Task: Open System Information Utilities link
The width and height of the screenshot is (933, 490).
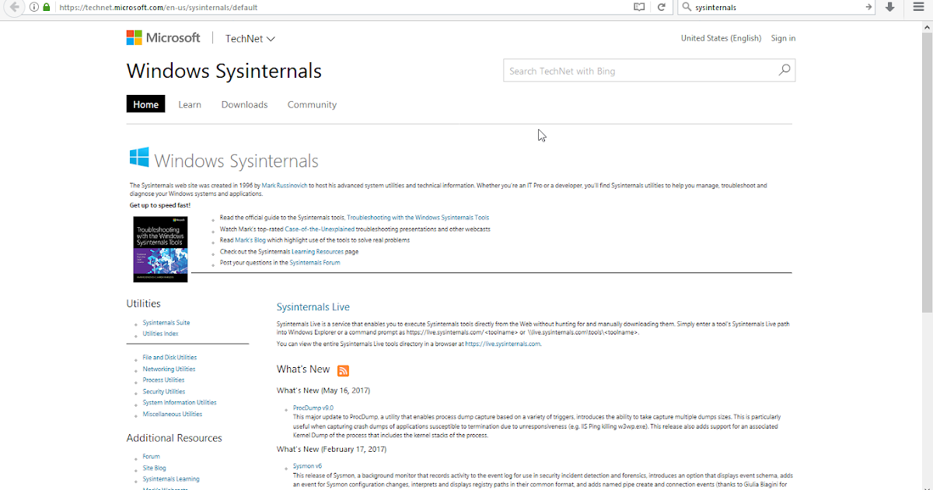Action: point(180,403)
